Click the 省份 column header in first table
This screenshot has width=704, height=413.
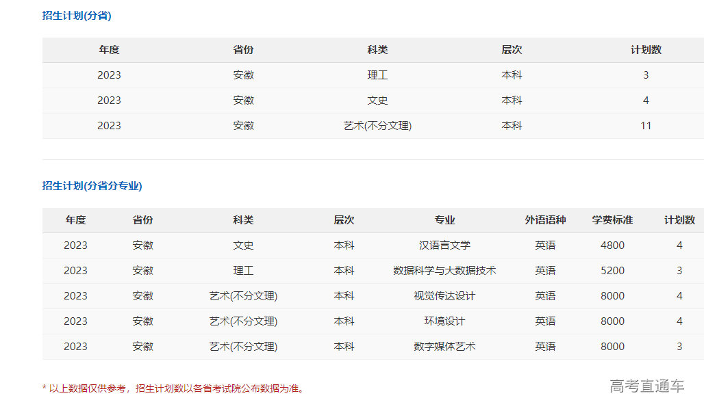coord(243,49)
